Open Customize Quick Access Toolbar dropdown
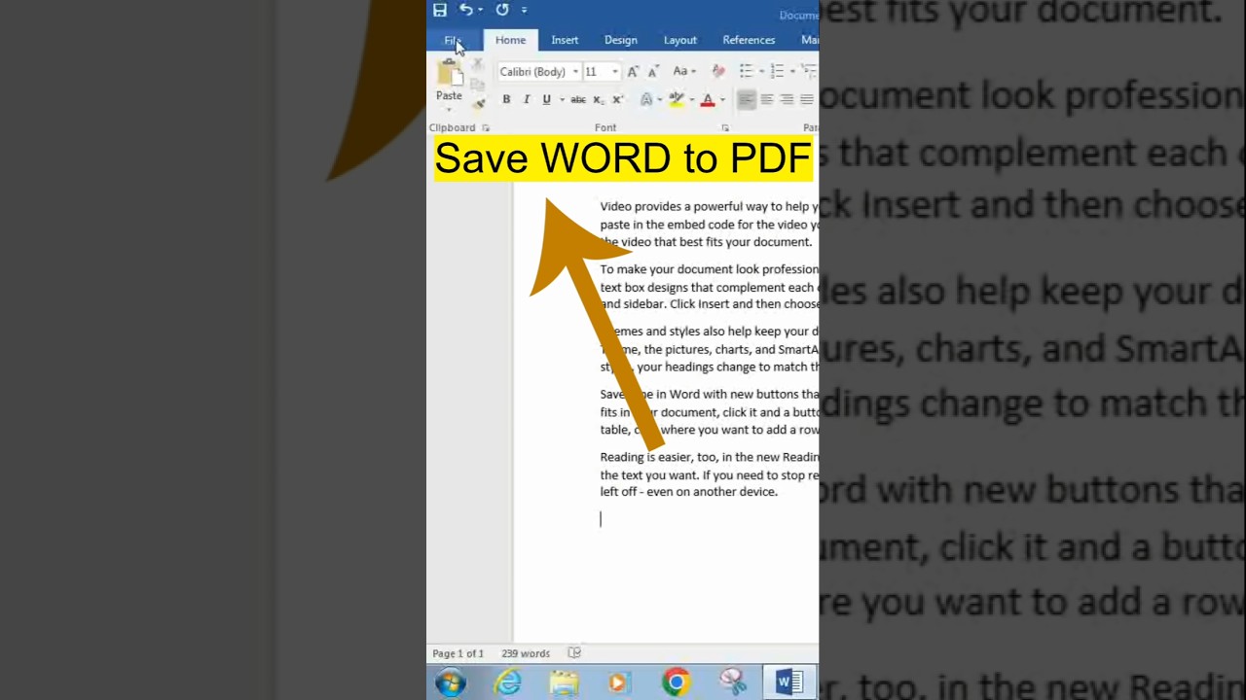This screenshot has height=700, width=1246. [524, 10]
